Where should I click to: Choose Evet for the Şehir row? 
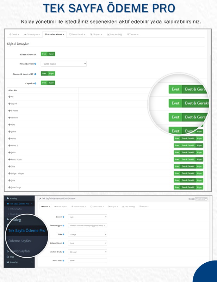point(177,153)
